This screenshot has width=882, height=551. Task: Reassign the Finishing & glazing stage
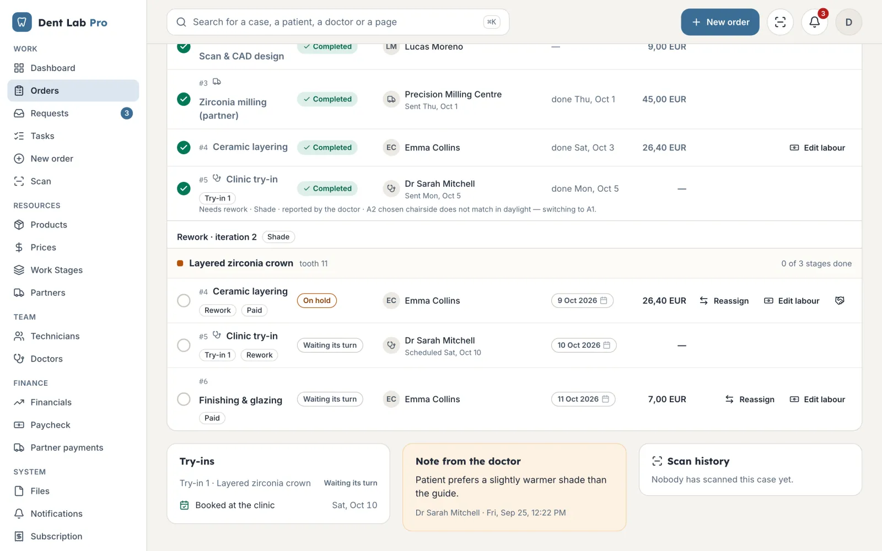(750, 399)
